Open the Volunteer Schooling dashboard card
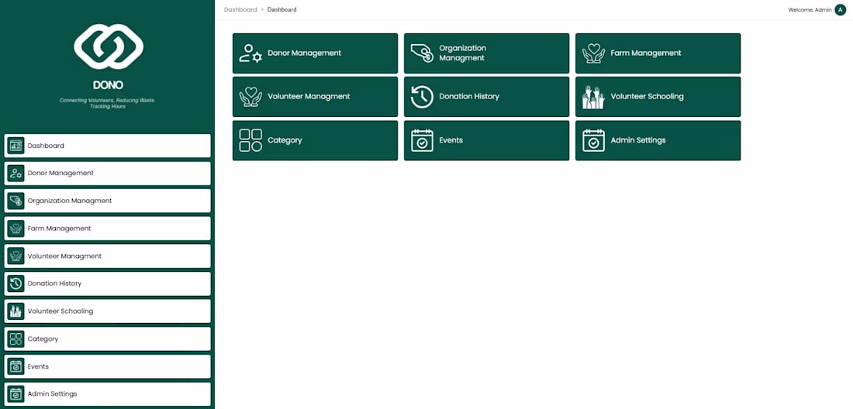This screenshot has width=853, height=409. point(658,97)
